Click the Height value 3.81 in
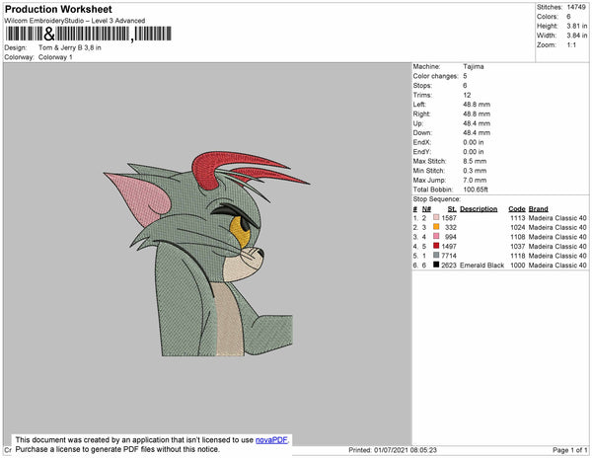Image resolution: width=592 pixels, height=458 pixels. (x=576, y=26)
